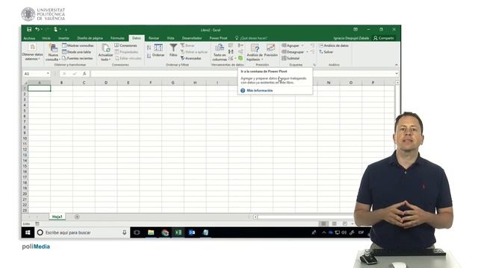Image resolution: width=478 pixels, height=268 pixels.
Task: Expand the formula bar
Action: 397,74
